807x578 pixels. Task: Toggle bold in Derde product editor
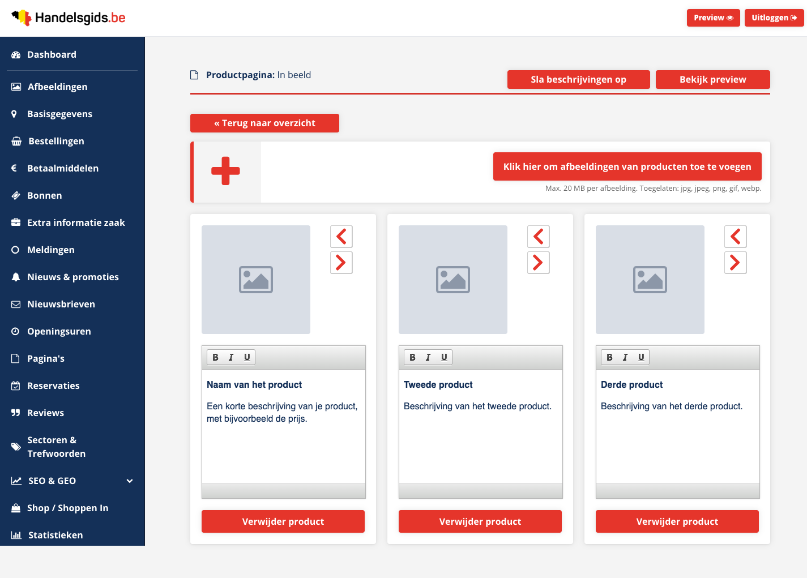(x=609, y=357)
